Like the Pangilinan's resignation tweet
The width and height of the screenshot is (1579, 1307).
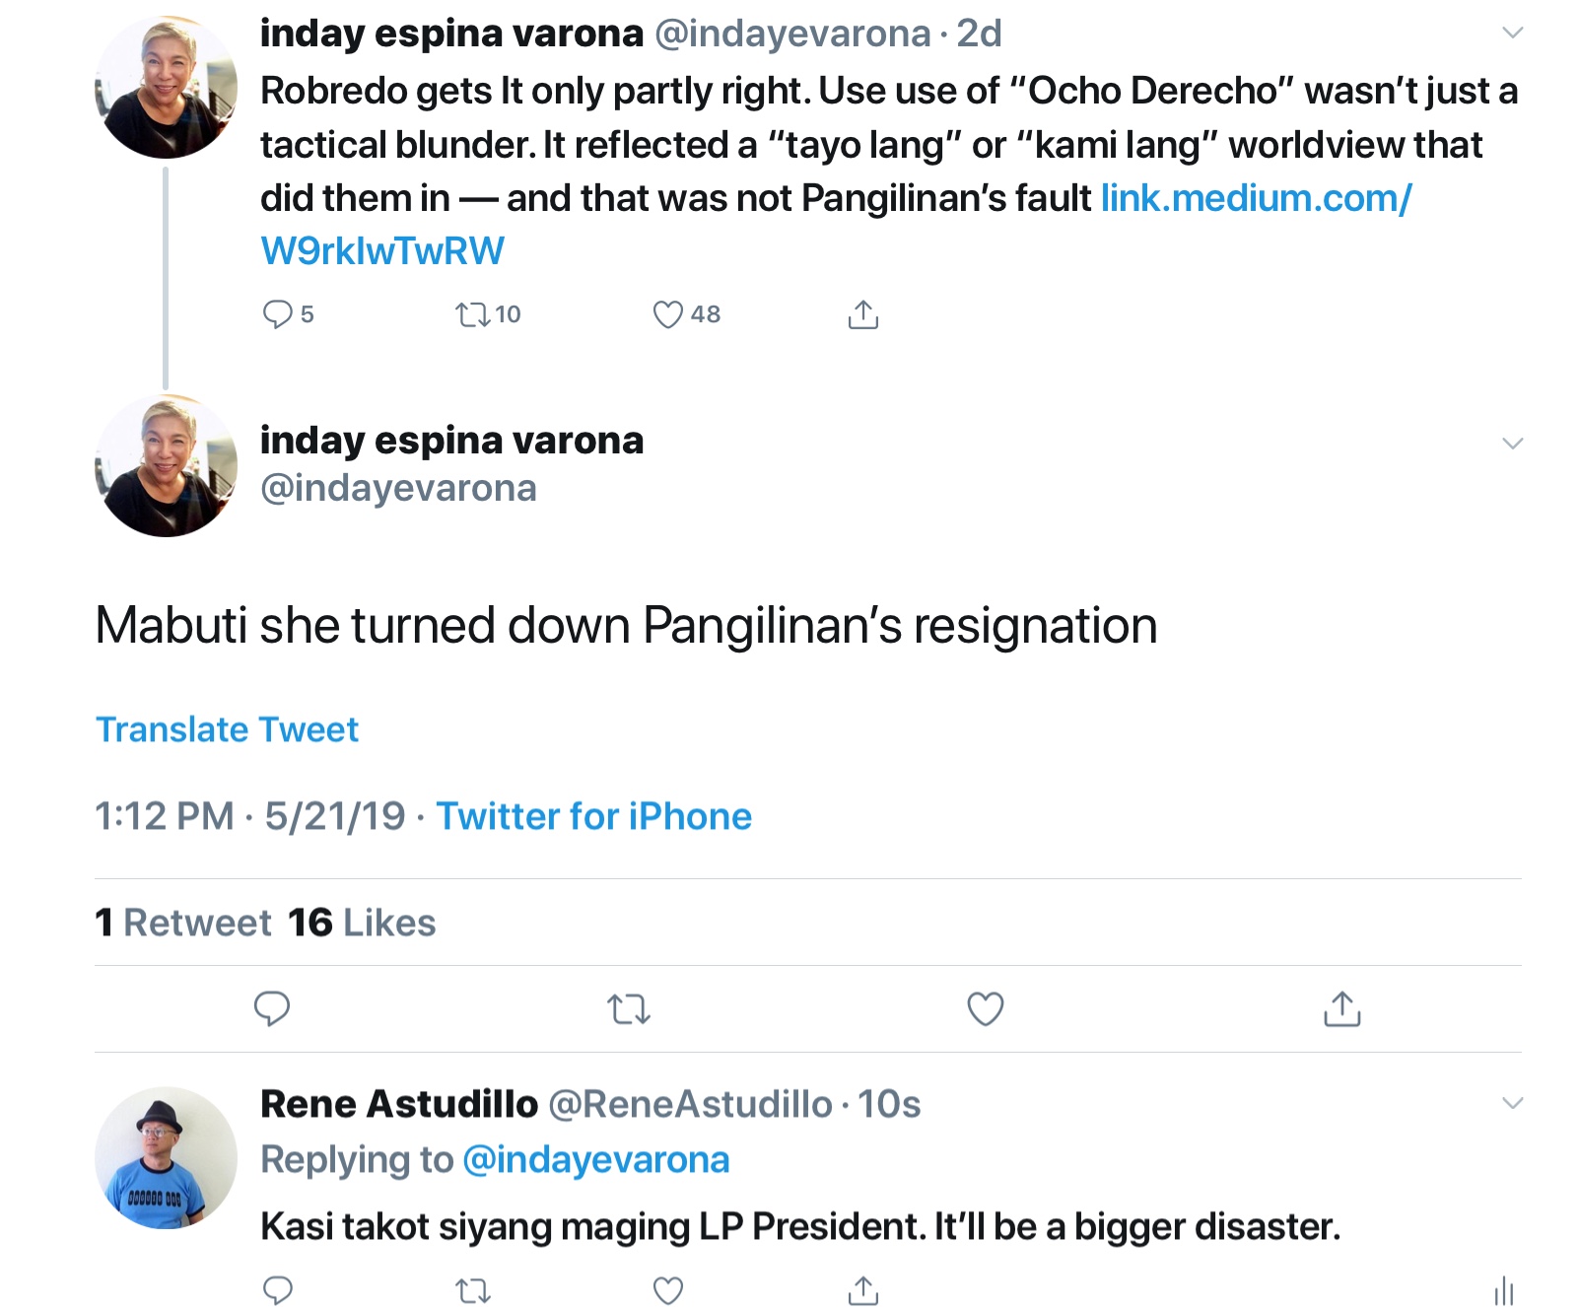pos(985,1008)
